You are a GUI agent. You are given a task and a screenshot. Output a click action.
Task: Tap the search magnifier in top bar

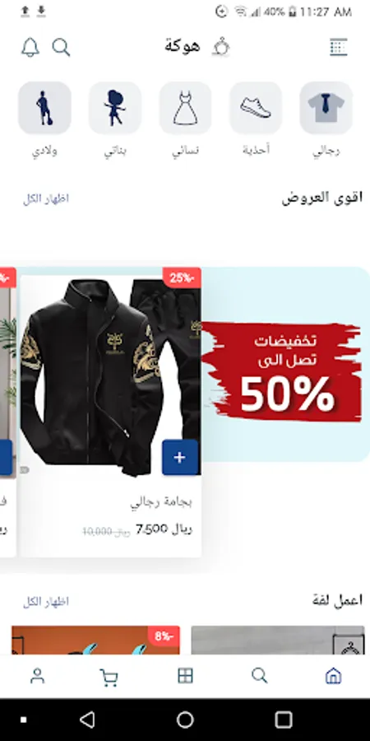[x=61, y=47]
